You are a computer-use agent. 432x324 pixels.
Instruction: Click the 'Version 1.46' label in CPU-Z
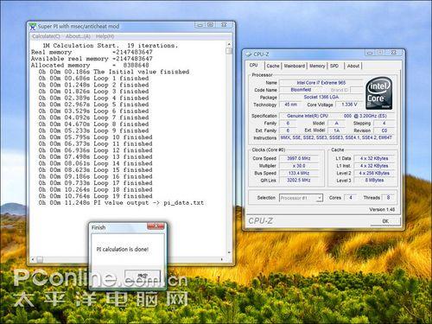coord(382,210)
